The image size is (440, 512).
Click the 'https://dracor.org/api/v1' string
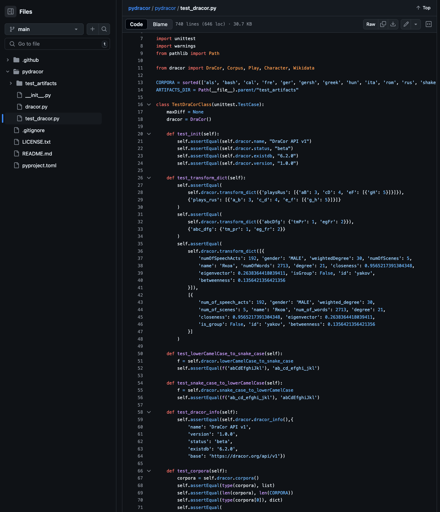click(x=245, y=456)
